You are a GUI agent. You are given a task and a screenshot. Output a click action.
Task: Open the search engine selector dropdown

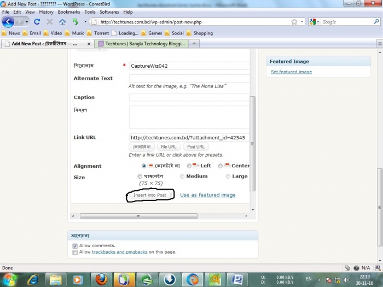pos(318,22)
